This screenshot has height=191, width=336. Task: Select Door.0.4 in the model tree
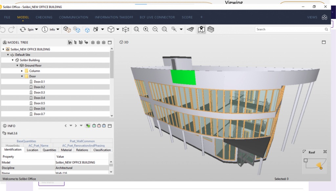click(x=39, y=98)
